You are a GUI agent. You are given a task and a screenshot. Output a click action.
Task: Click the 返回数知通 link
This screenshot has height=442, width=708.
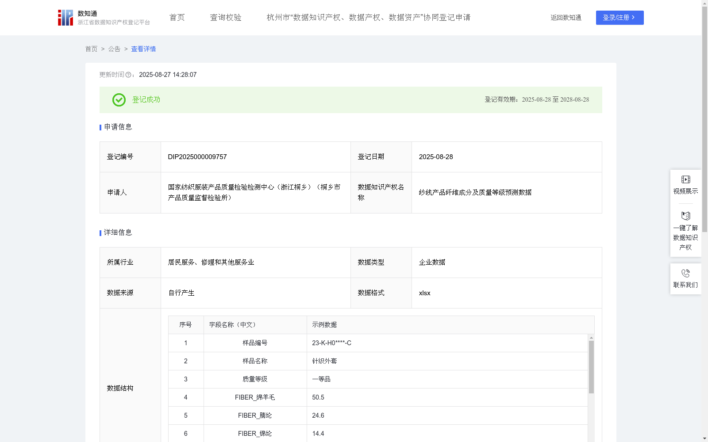tap(566, 18)
